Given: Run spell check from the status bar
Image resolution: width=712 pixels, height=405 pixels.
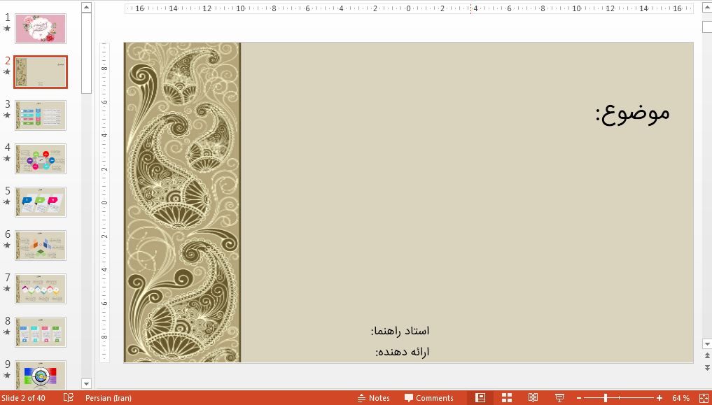Looking at the screenshot, I should pyautogui.click(x=67, y=397).
